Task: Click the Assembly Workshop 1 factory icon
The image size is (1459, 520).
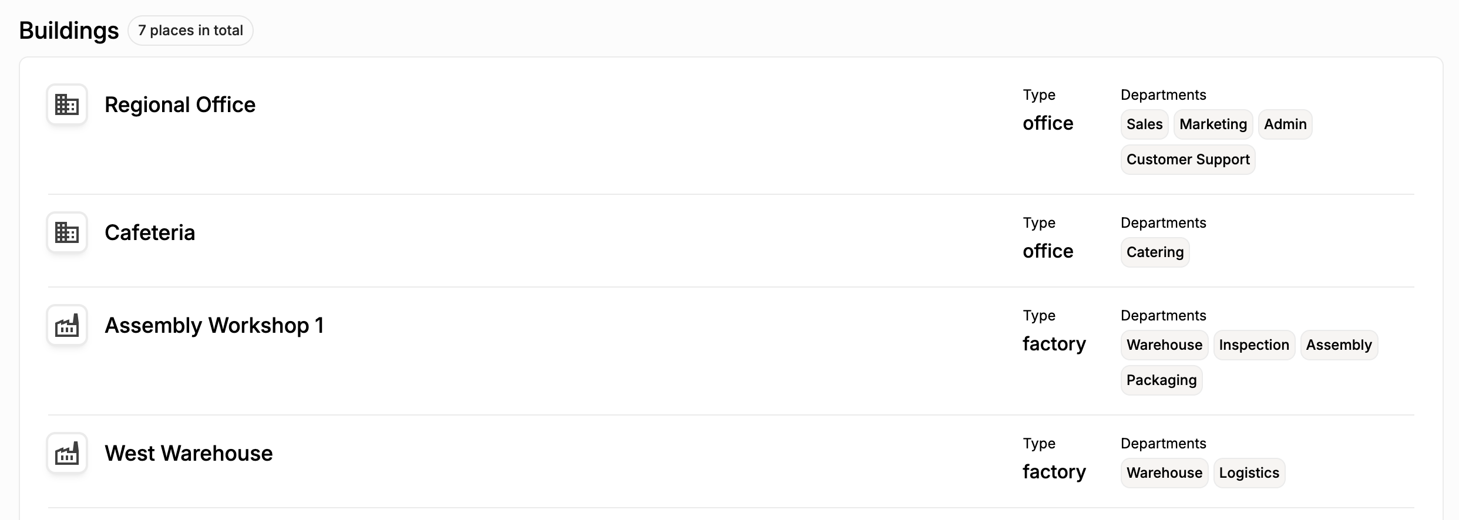Action: point(67,325)
